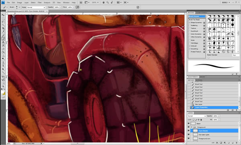Image resolution: width=241 pixels, height=145 pixels.
Task: Open the File menu
Action: click(8, 2)
